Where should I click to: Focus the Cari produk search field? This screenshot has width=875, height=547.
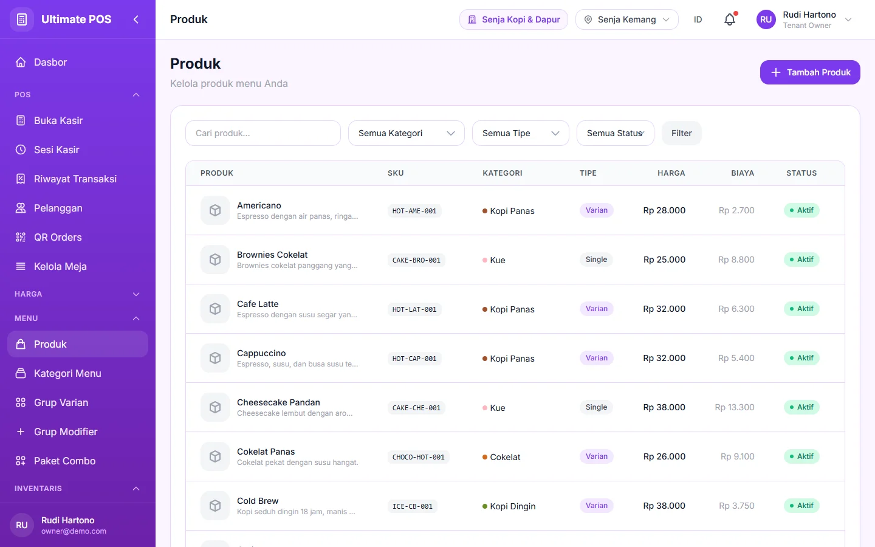click(263, 133)
